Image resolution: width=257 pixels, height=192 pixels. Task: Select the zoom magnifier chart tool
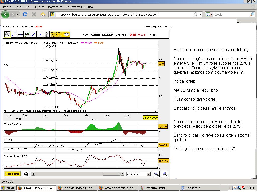click(7, 34)
